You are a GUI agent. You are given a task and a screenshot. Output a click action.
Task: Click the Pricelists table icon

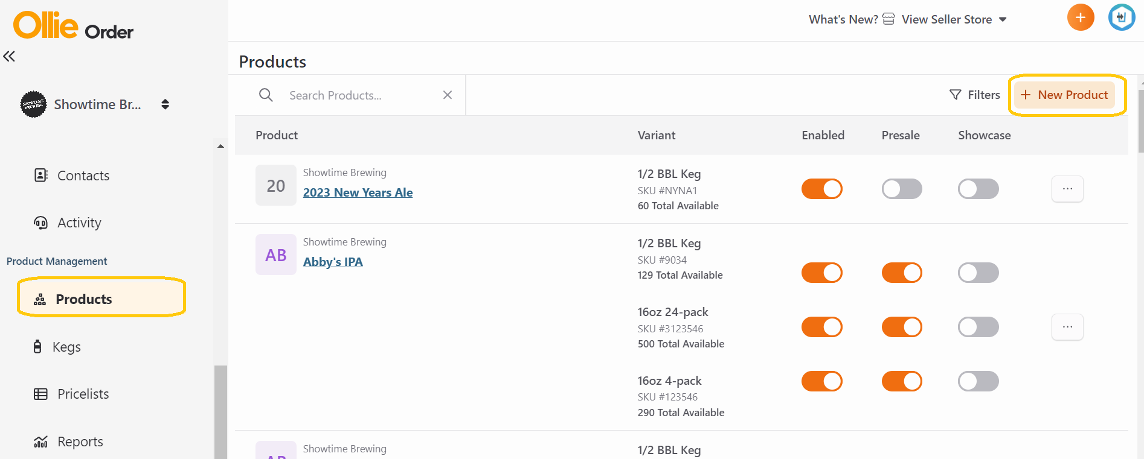tap(40, 394)
